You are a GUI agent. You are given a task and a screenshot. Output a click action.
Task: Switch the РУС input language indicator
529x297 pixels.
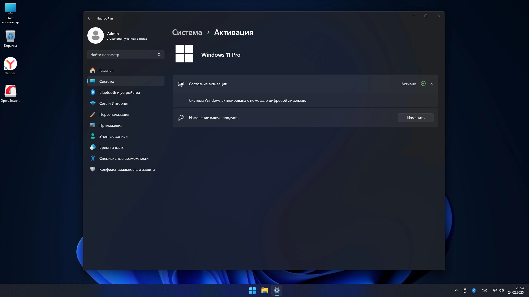coord(484,290)
